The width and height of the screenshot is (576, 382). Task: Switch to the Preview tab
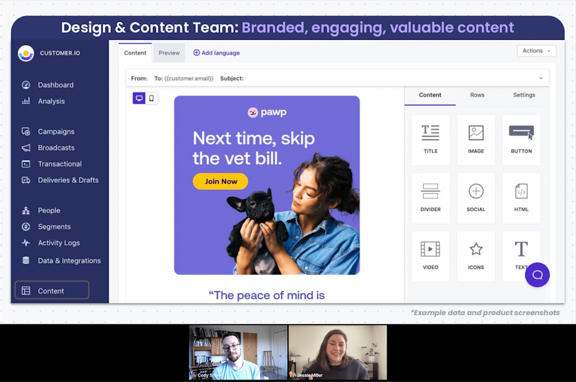pyautogui.click(x=169, y=52)
